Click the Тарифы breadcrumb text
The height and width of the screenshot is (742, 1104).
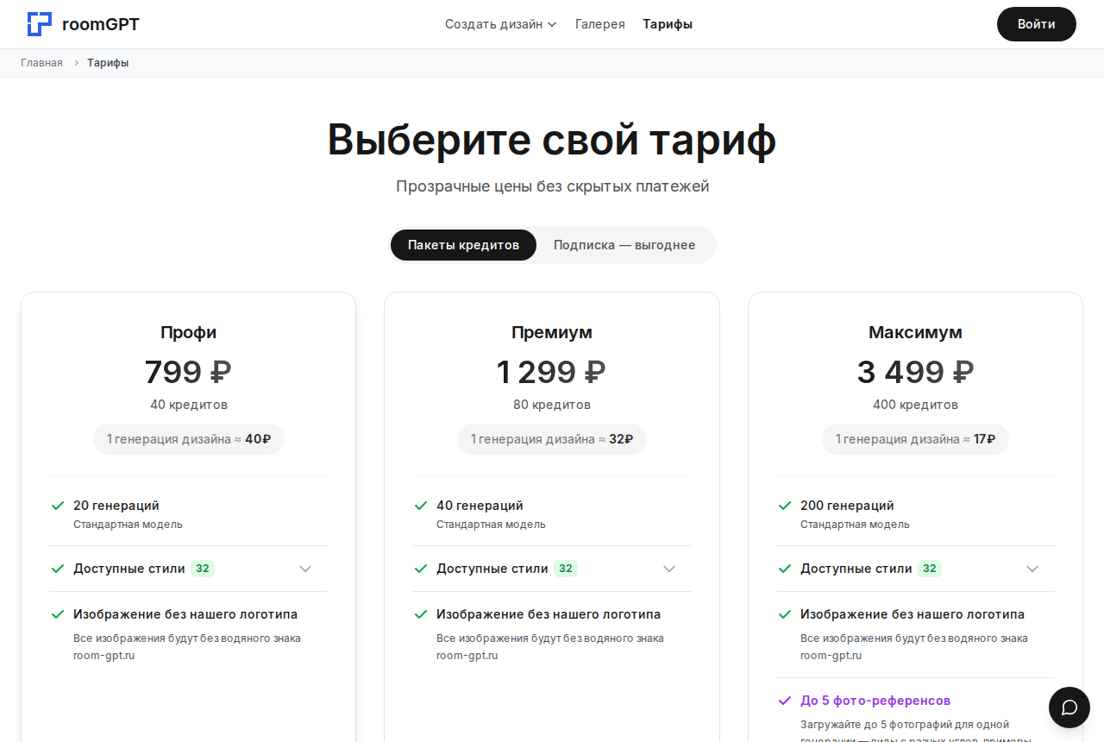(108, 63)
